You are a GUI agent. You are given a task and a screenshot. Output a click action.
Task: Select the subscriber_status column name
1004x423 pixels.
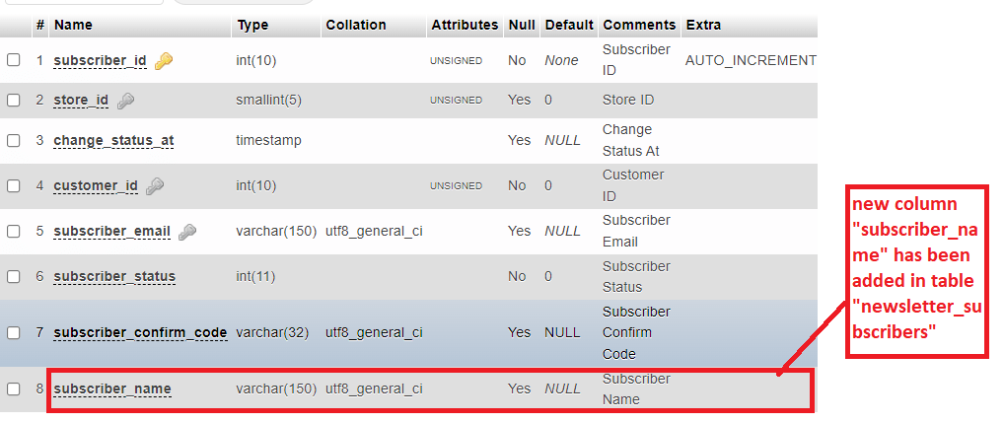[x=114, y=276]
